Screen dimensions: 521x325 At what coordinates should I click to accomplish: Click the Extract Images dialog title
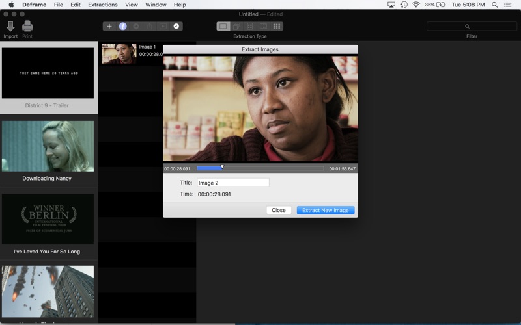click(x=260, y=49)
